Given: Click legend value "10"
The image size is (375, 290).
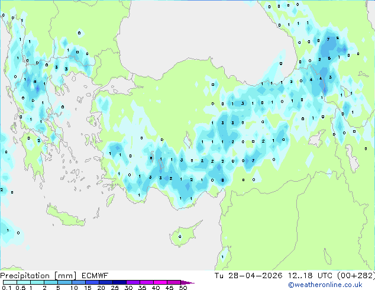Looking at the screenshot, I should [74, 288].
